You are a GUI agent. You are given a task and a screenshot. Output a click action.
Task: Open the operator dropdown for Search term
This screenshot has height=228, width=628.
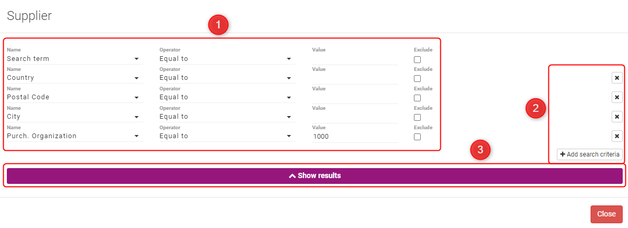[x=227, y=59]
